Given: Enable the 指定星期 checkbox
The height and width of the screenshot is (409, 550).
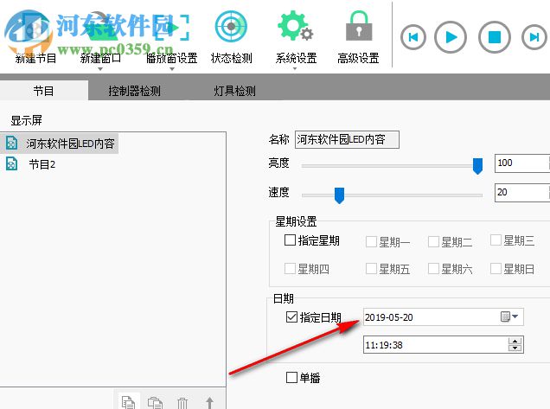Looking at the screenshot, I should point(290,240).
